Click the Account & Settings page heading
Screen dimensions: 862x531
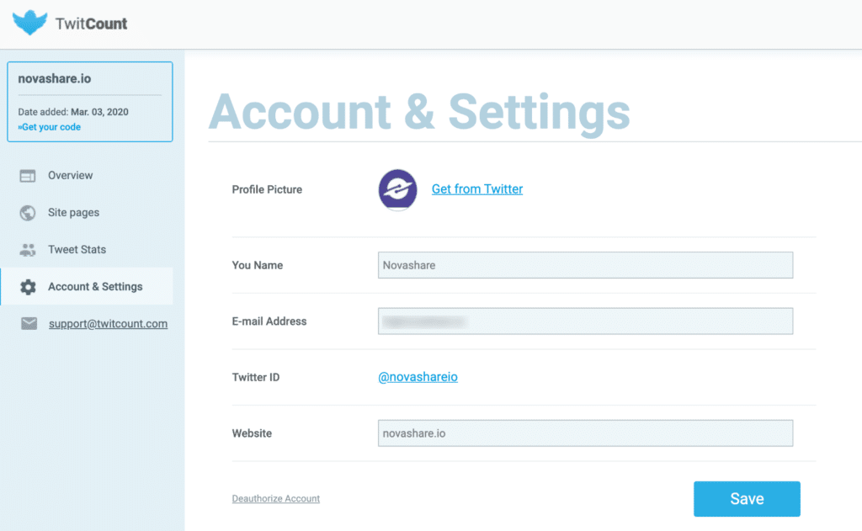(x=419, y=112)
